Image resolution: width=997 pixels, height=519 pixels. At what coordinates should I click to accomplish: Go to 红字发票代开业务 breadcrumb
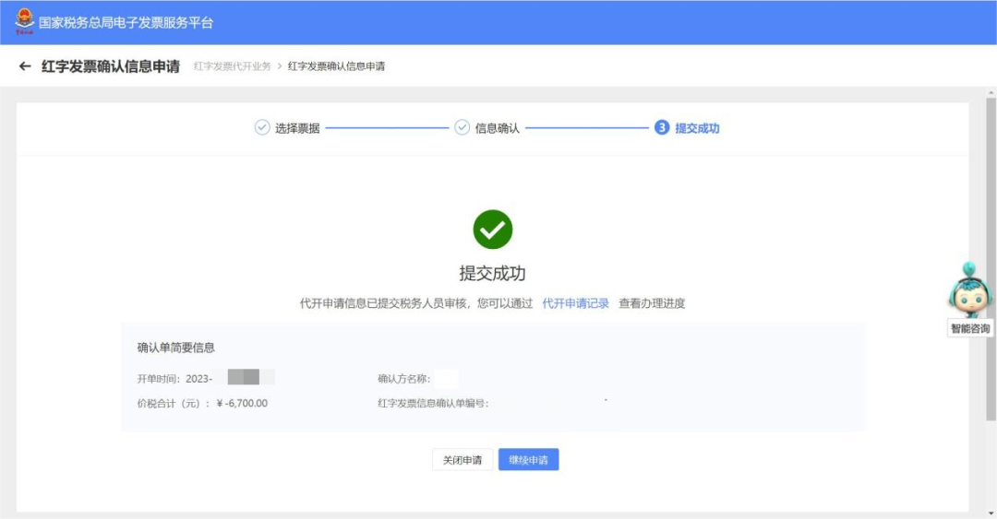pyautogui.click(x=232, y=66)
